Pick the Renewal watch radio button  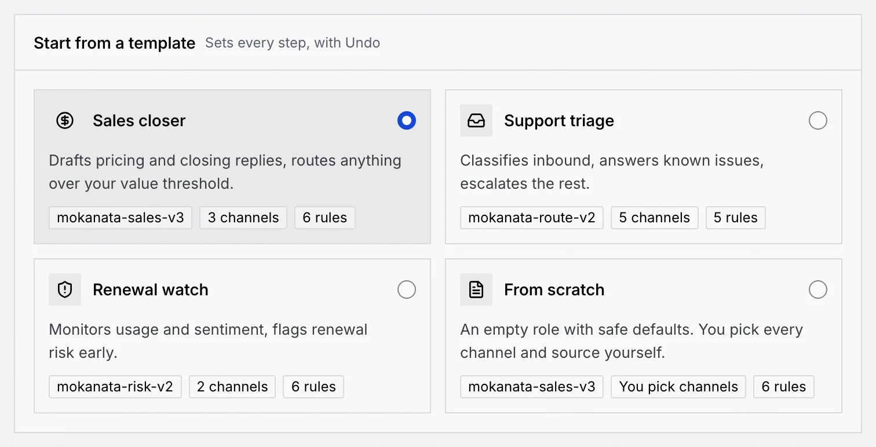407,290
